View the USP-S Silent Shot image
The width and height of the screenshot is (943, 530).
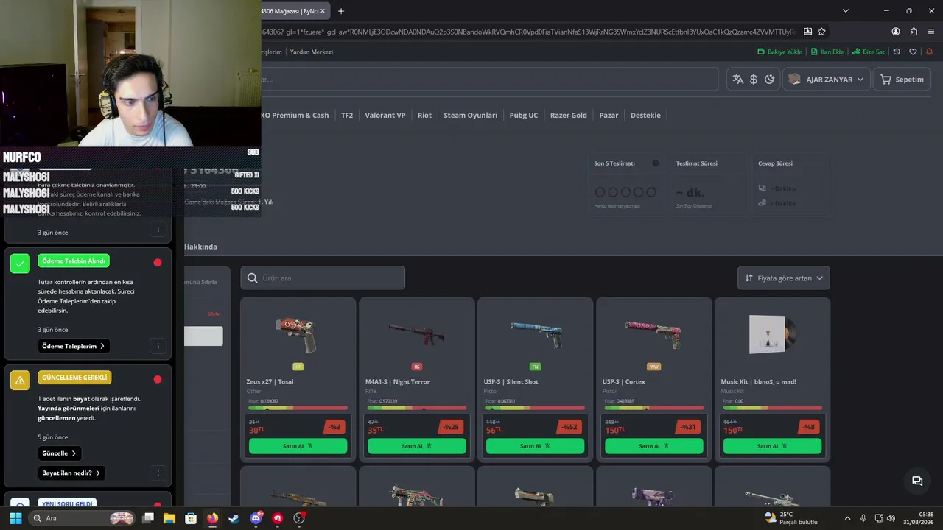535,335
